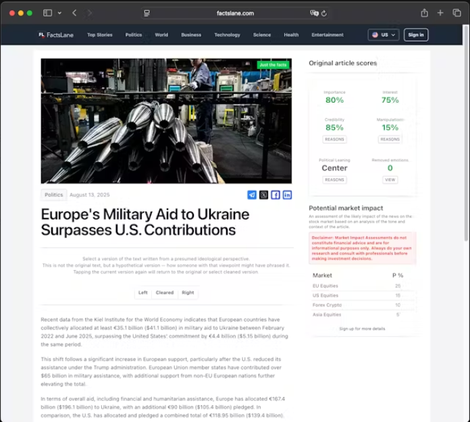This screenshot has width=470, height=422.
Task: Select the Left perspective version
Action: (x=143, y=292)
